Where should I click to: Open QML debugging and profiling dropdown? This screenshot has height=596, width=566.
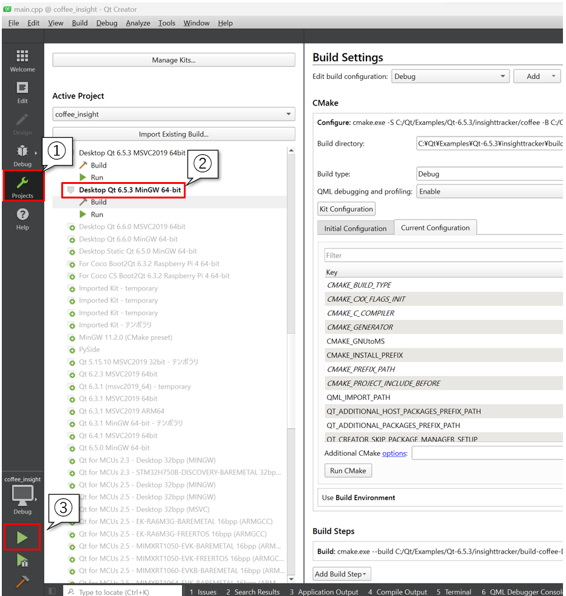(x=489, y=192)
